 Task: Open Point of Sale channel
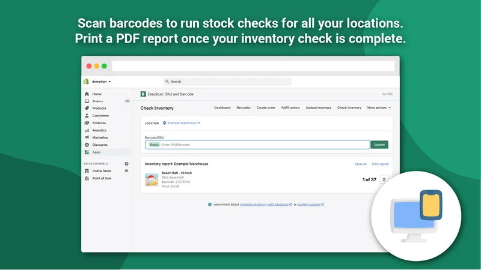tap(102, 178)
